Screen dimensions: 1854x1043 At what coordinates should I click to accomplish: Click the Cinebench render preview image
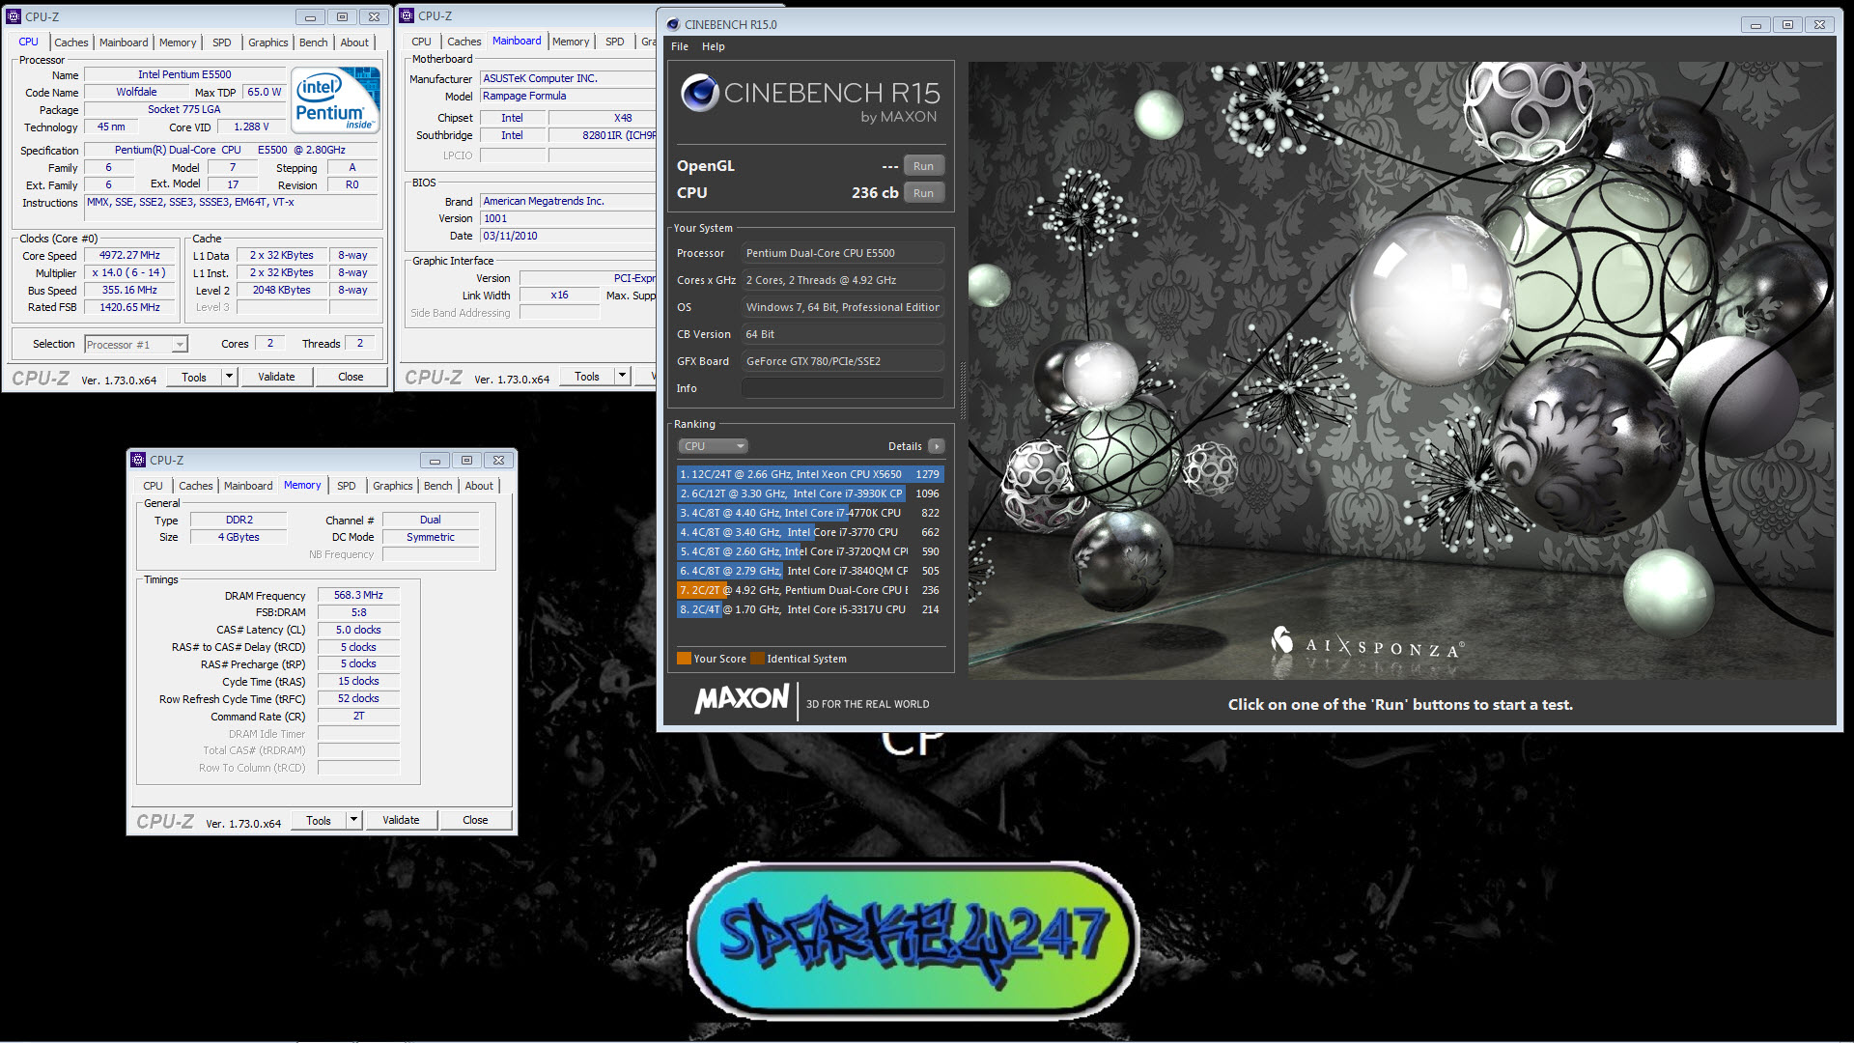tap(1400, 370)
